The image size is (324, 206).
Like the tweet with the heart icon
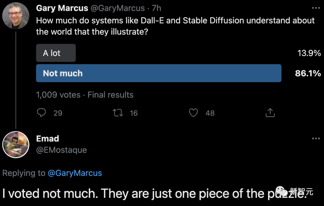193,113
